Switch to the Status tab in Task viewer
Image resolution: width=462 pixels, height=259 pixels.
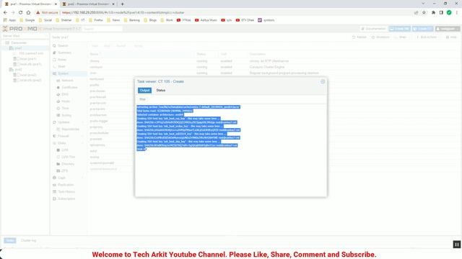point(160,90)
